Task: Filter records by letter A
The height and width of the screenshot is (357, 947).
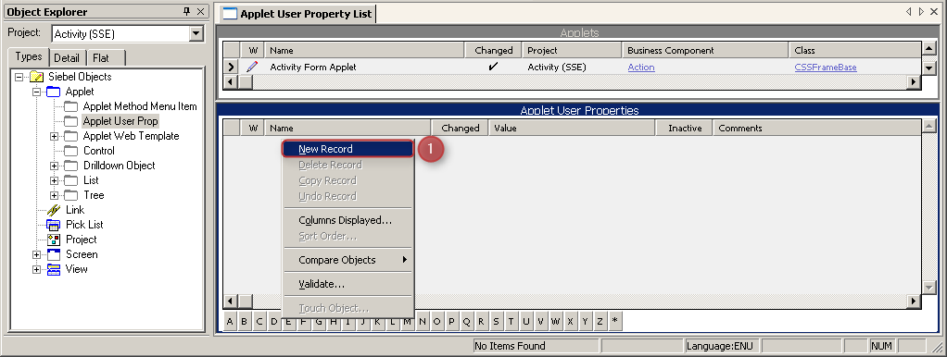Action: [230, 322]
